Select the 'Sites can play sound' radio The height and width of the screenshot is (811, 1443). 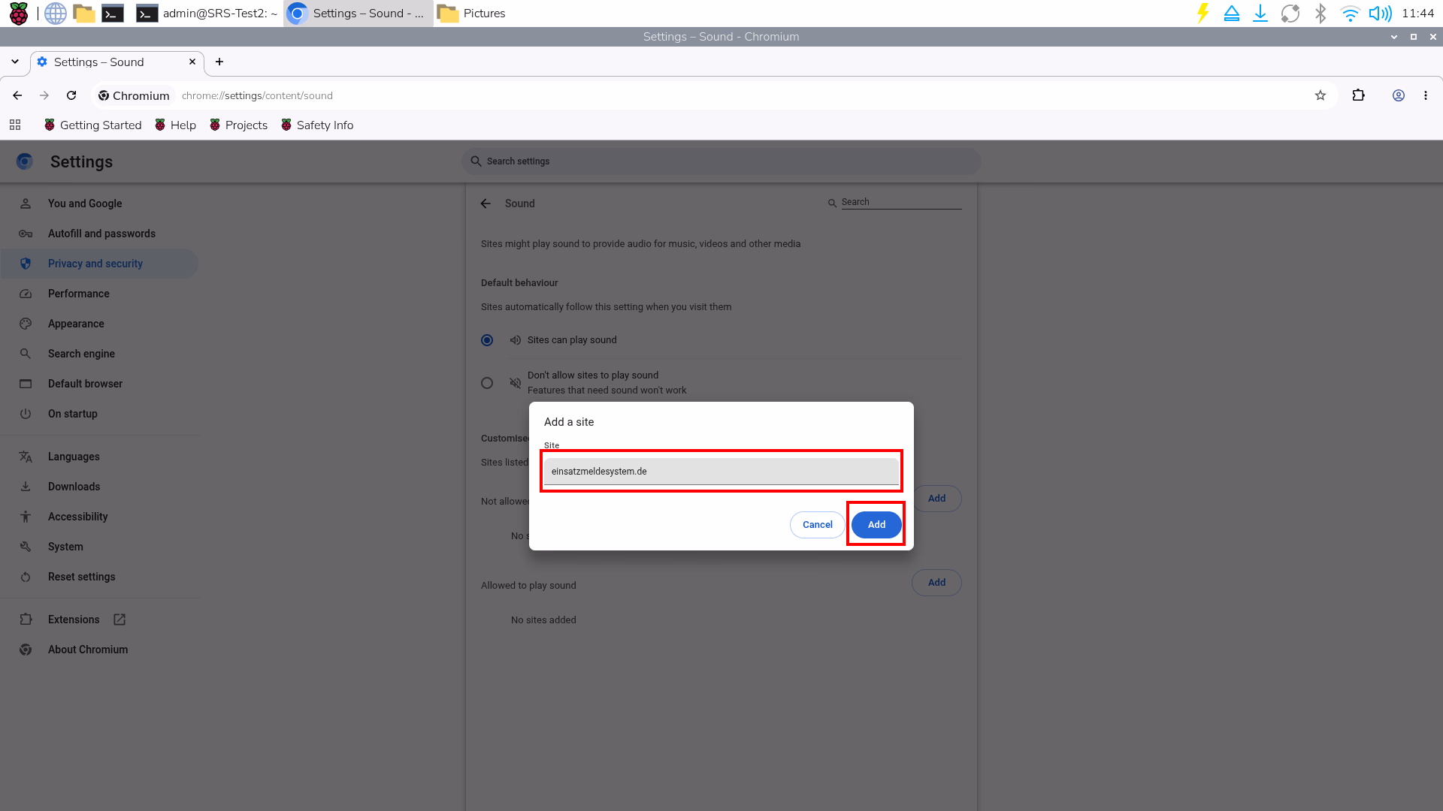487,340
